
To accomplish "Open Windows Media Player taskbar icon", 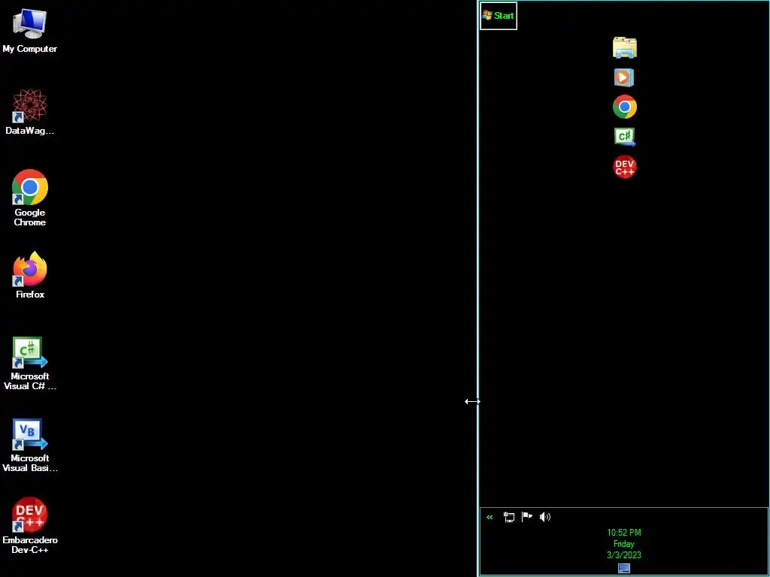I will coord(624,77).
